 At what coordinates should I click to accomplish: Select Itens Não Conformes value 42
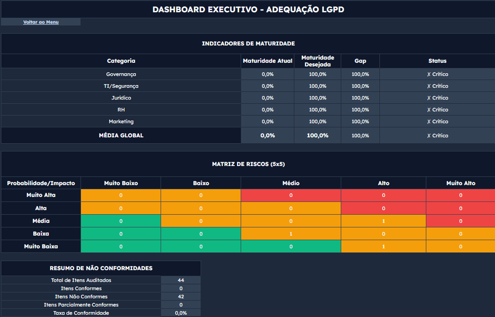click(x=181, y=297)
